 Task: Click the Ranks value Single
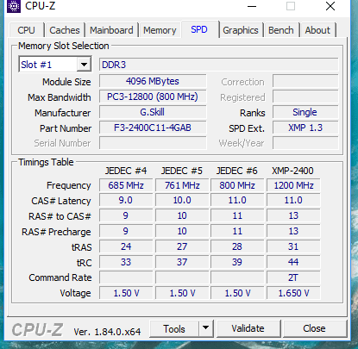click(x=305, y=112)
